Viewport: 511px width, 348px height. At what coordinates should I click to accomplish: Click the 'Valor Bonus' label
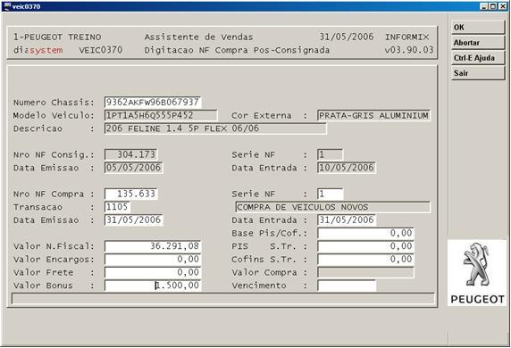coord(43,286)
